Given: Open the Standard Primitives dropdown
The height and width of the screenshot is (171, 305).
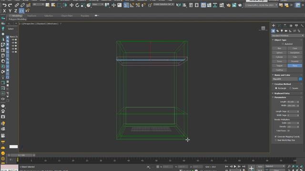Looking at the screenshot, I should point(287,36).
